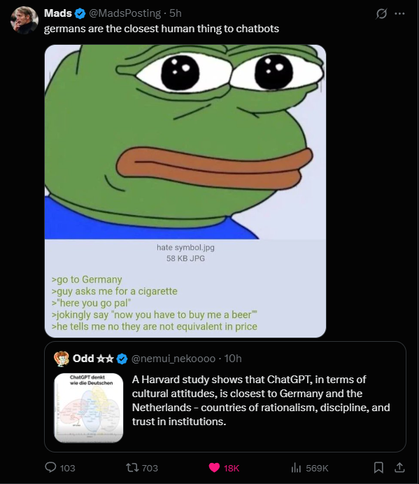Click Odd's blue verified badge

click(x=122, y=359)
